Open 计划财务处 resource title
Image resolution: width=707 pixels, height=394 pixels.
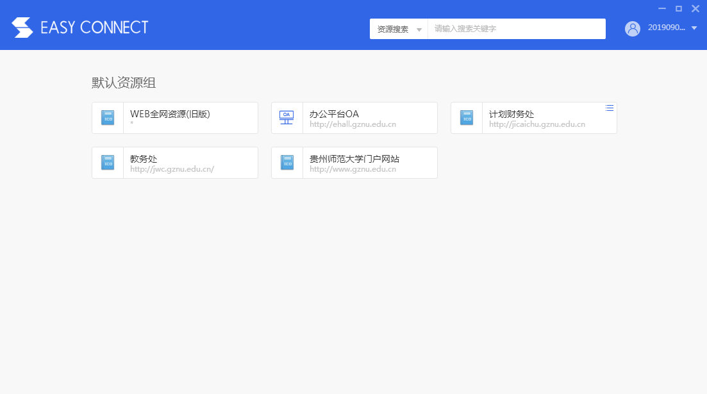click(x=512, y=114)
